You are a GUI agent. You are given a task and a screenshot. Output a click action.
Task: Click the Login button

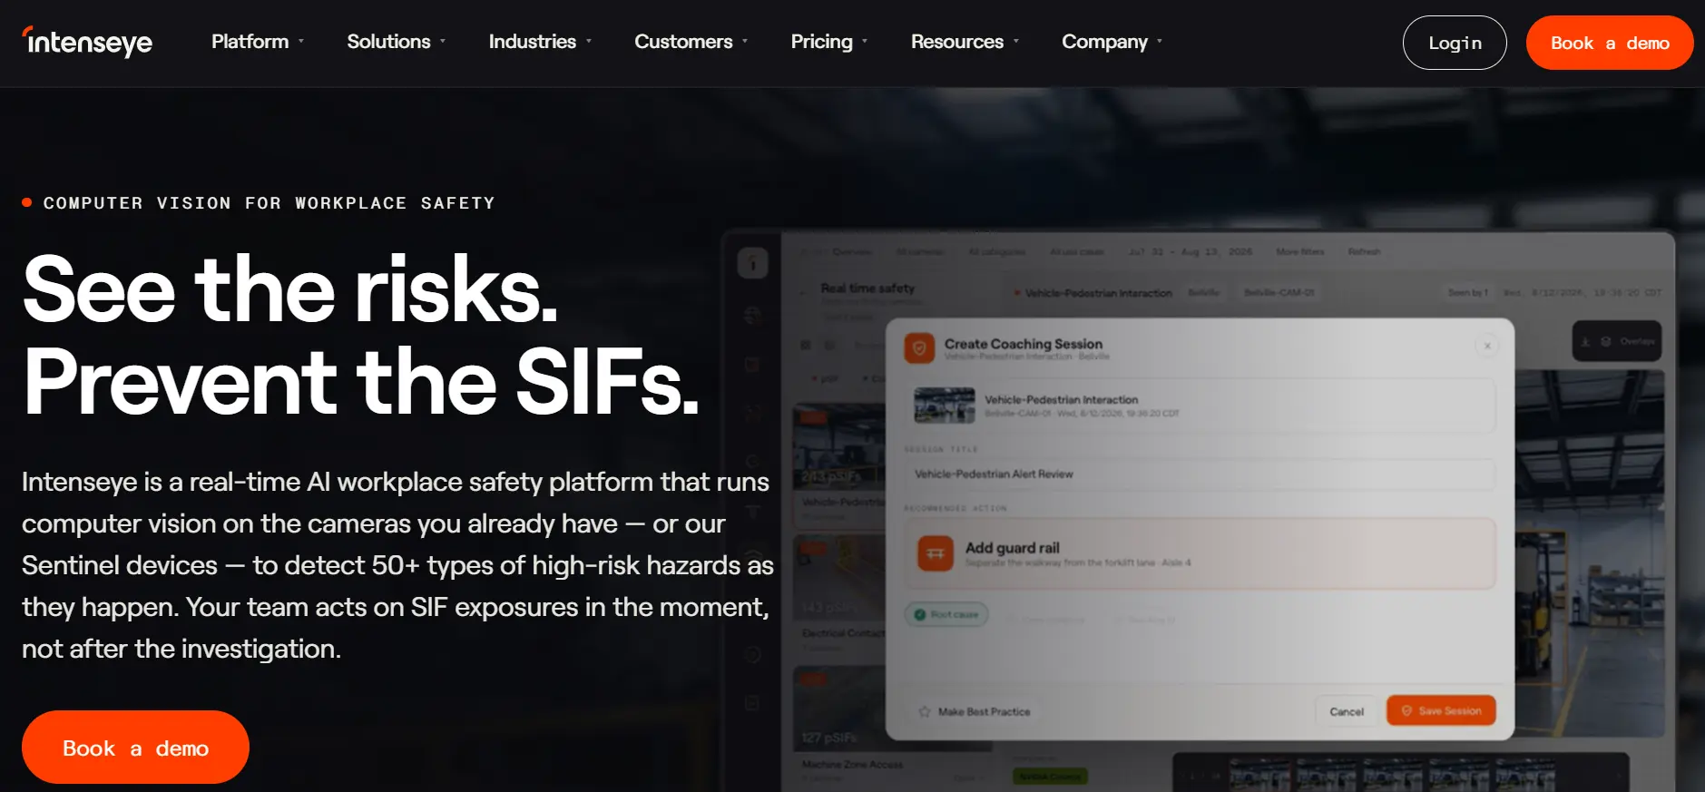(1455, 43)
